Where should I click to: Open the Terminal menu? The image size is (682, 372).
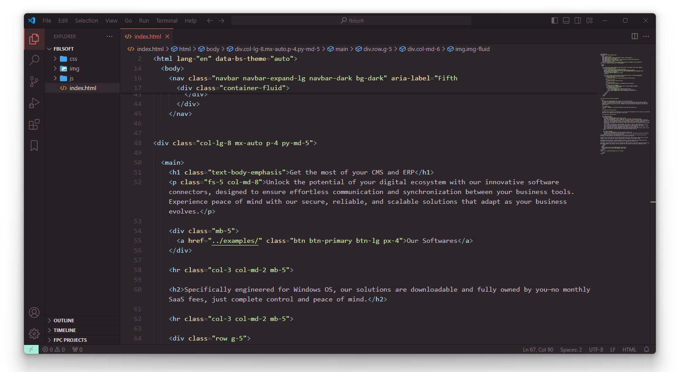(166, 20)
